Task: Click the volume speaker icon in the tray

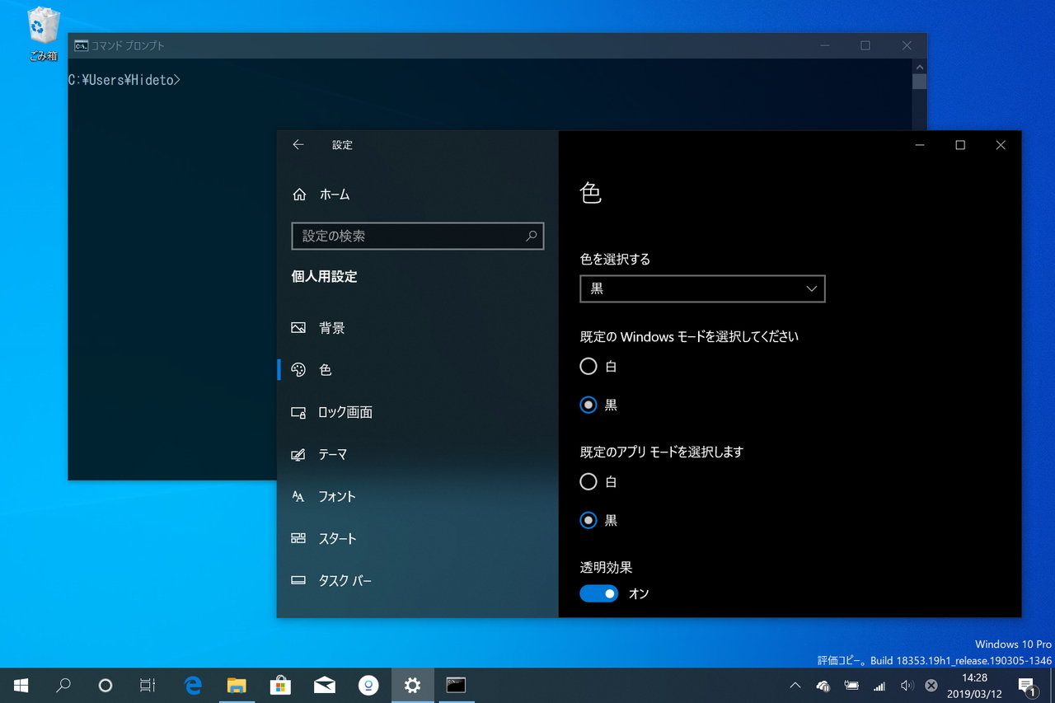Action: [x=907, y=685]
